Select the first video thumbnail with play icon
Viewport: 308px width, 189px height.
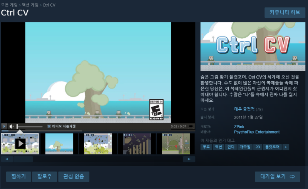[x=20, y=144]
